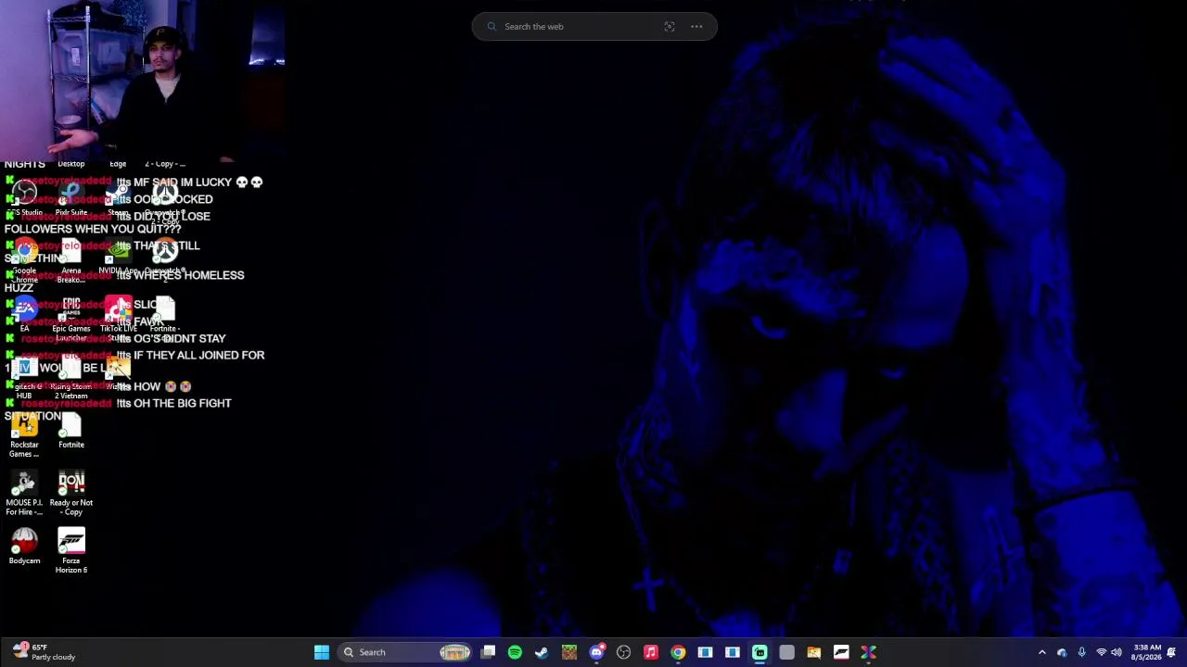The image size is (1187, 667).
Task: Open the volume control in the tray
Action: click(x=1116, y=652)
